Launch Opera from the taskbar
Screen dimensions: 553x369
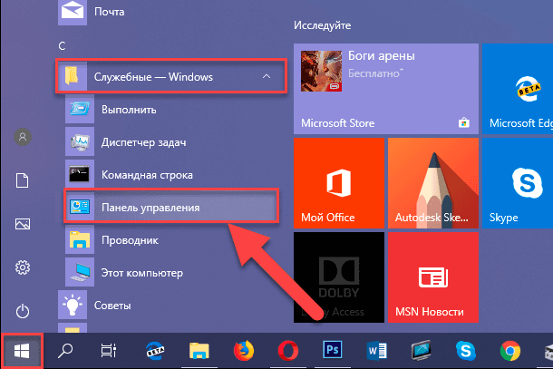click(x=287, y=351)
